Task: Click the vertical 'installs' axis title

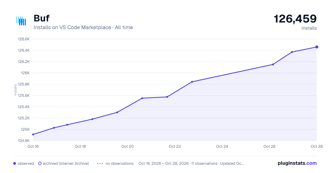Action: [x=15, y=90]
